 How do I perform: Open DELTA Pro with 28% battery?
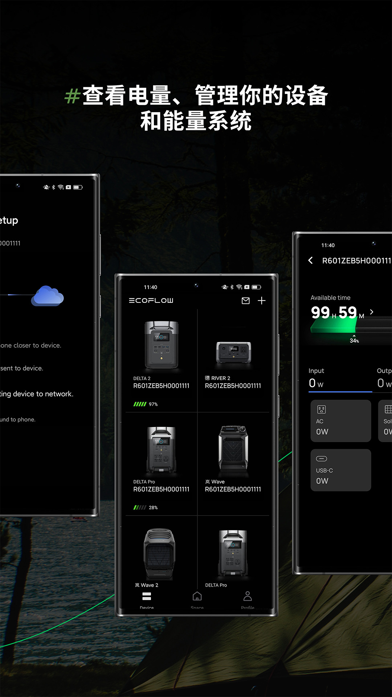coord(162,465)
